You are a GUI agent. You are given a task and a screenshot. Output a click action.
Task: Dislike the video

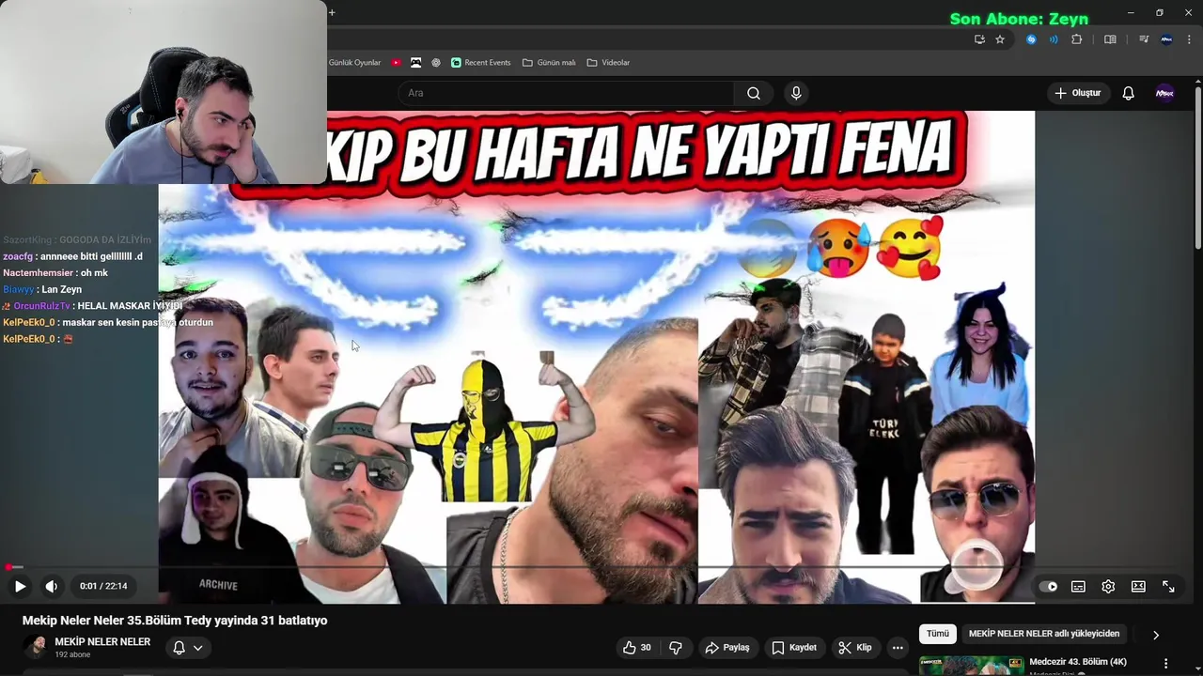click(x=676, y=647)
